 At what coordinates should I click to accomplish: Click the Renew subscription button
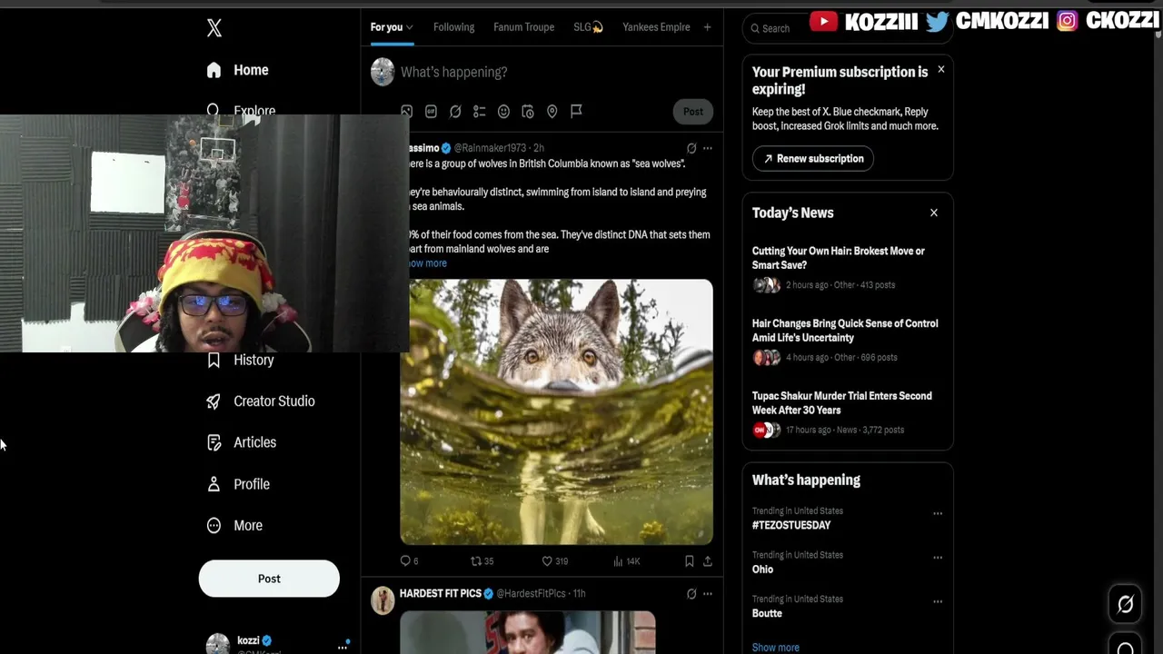pyautogui.click(x=813, y=158)
